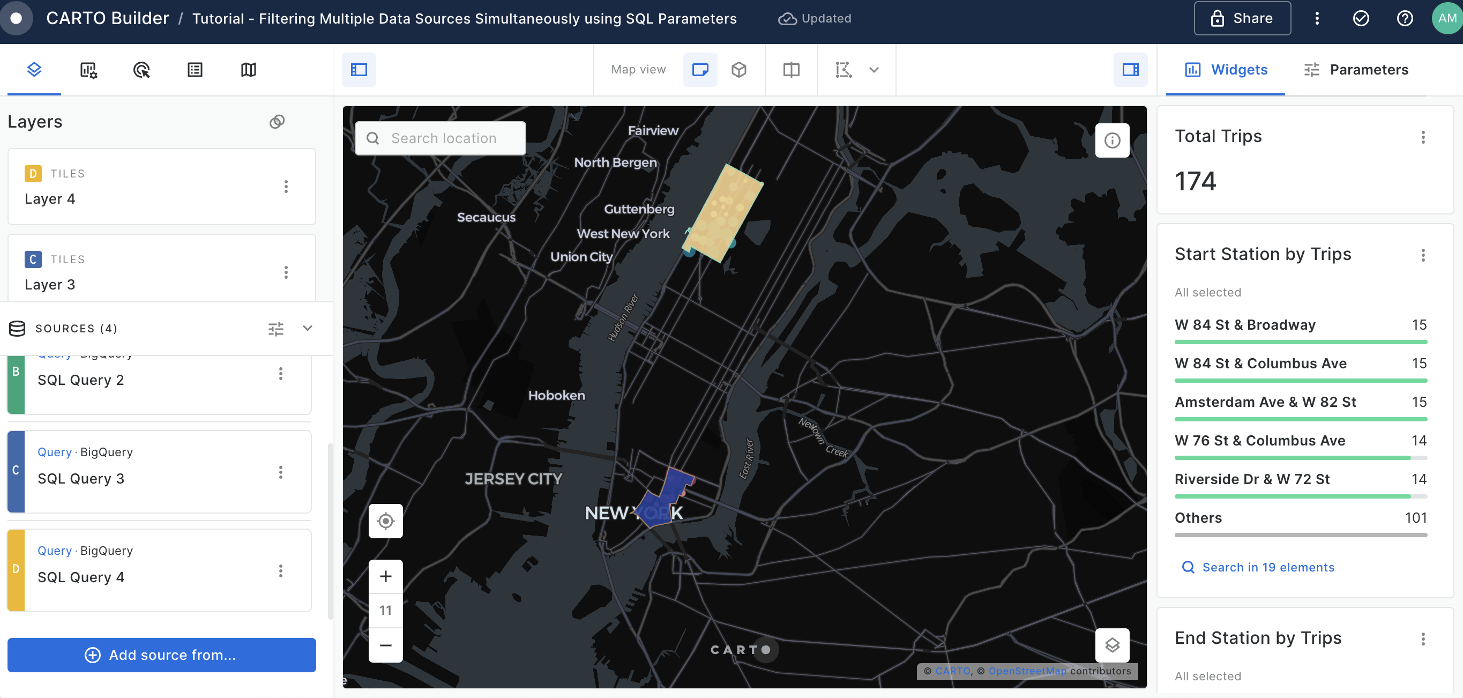The height and width of the screenshot is (698, 1463).
Task: Open the CARTO attribution link
Action: [952, 671]
